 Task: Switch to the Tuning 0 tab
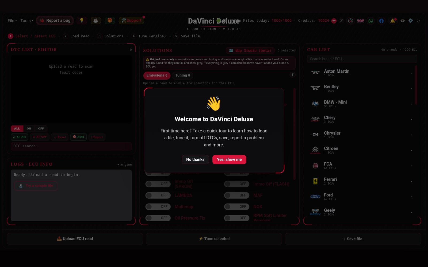click(182, 75)
